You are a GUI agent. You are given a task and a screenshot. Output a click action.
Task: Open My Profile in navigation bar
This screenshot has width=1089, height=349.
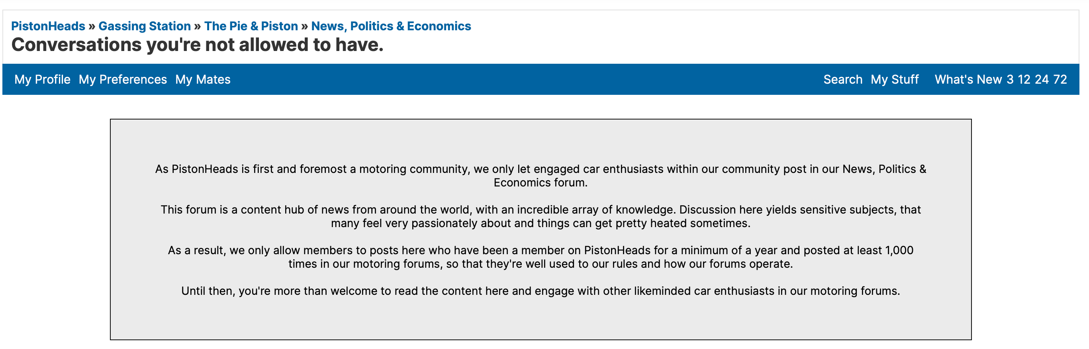pyautogui.click(x=42, y=80)
